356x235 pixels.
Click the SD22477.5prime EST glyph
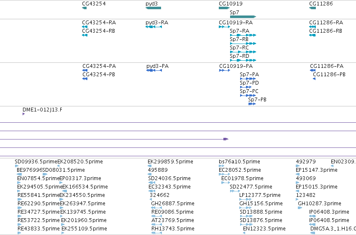[x=235, y=191]
